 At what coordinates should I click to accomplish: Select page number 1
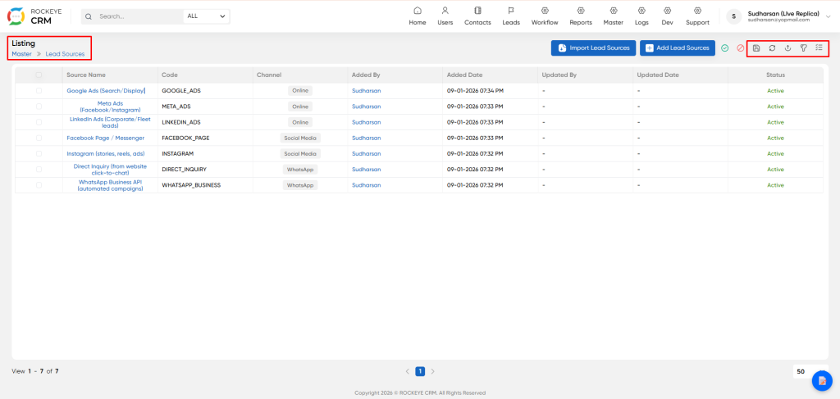(x=420, y=371)
